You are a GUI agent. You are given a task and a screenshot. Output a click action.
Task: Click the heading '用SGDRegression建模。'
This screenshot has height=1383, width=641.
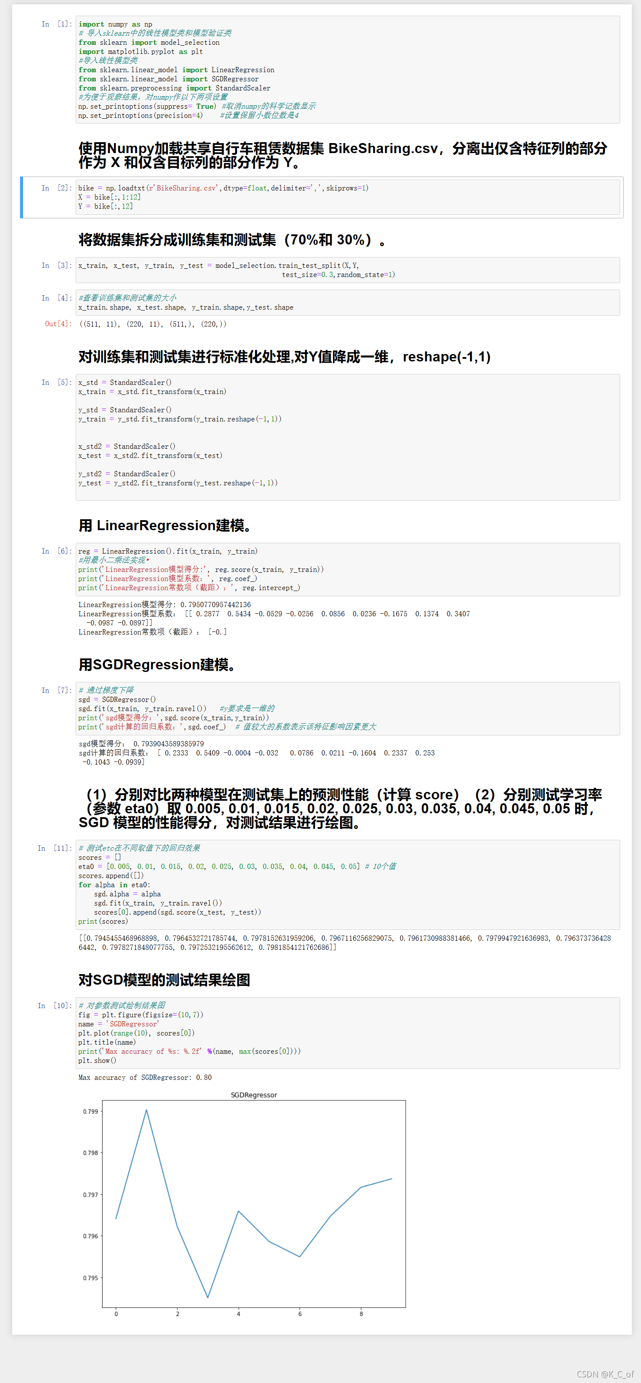[x=157, y=665]
